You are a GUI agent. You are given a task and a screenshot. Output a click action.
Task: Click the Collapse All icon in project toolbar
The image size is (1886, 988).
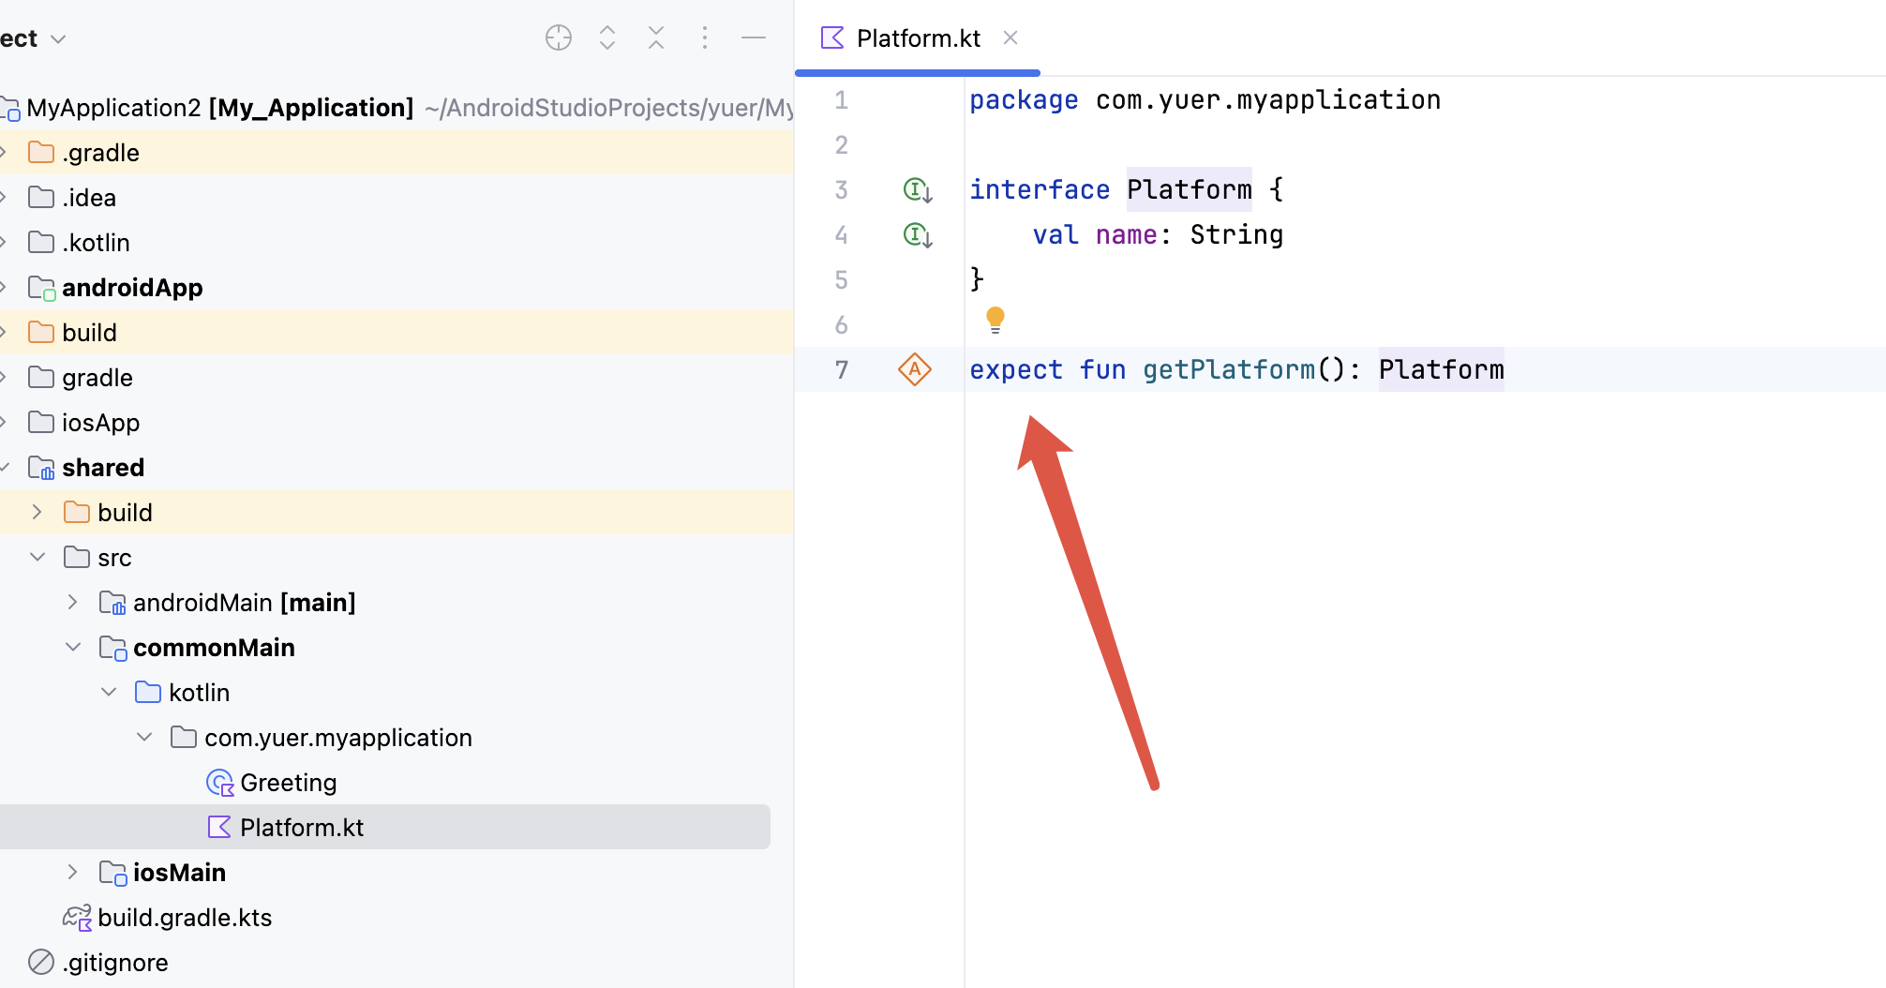pos(656,37)
